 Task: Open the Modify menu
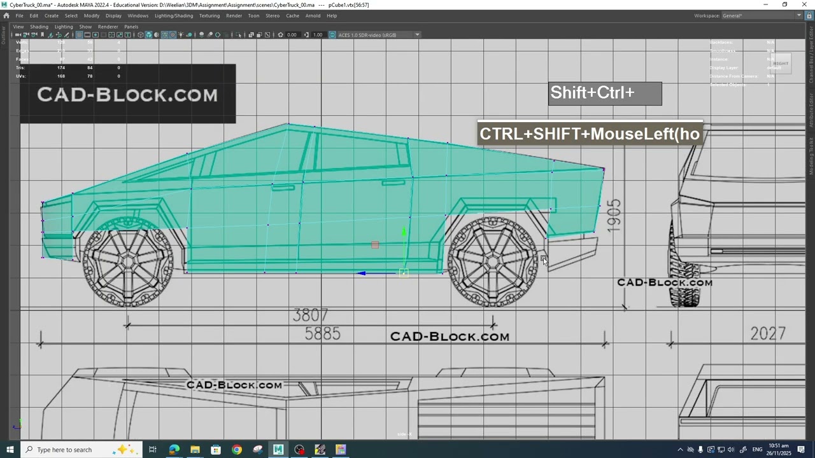tap(92, 15)
